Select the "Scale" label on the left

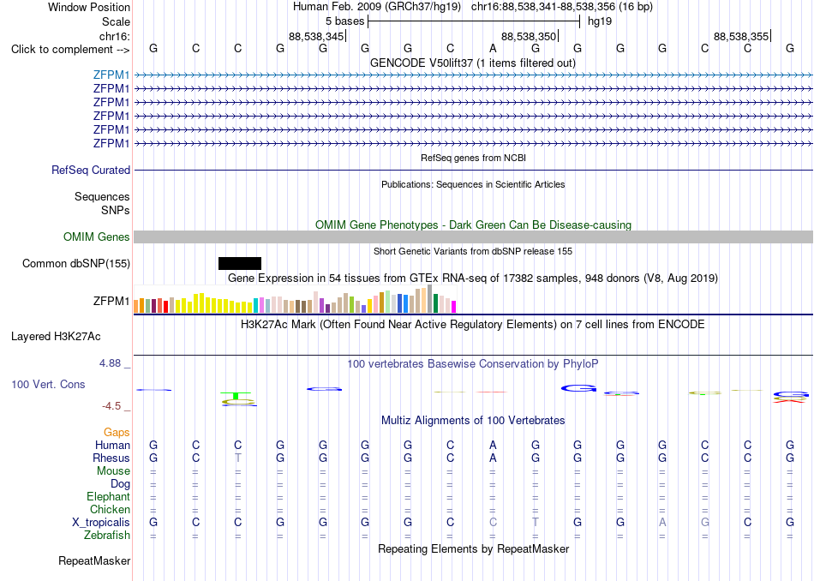pyautogui.click(x=116, y=21)
